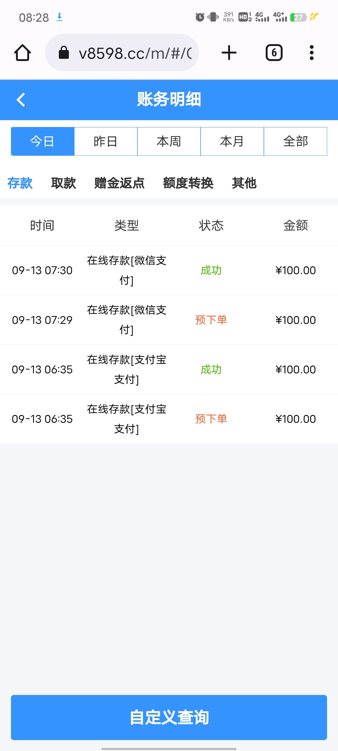Switch to the 本月 date filter
This screenshot has width=338, height=751.
(232, 141)
